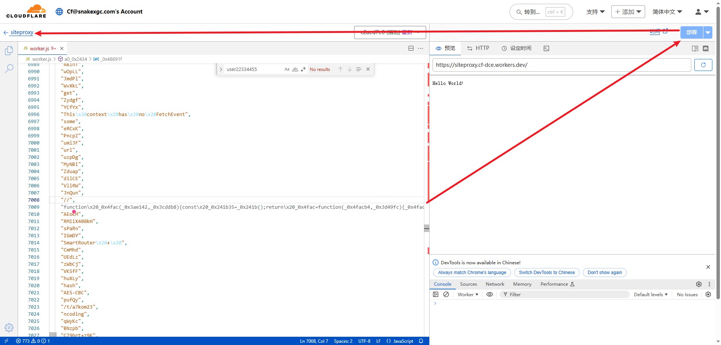This screenshot has width=721, height=345.
Task: Open the Worker context dropdown in console
Action: (x=468, y=294)
